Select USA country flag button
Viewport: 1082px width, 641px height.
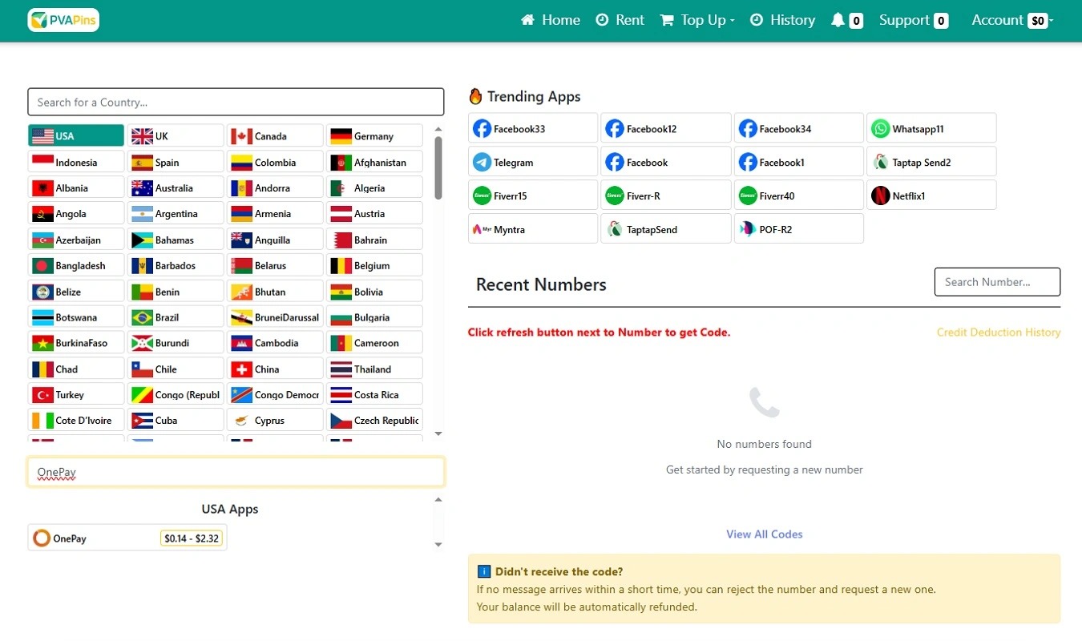click(76, 135)
